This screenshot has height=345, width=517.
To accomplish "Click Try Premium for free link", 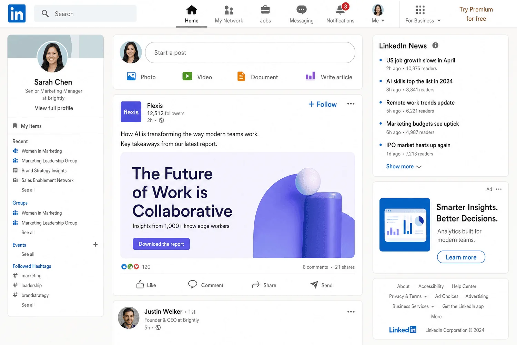I will (476, 14).
